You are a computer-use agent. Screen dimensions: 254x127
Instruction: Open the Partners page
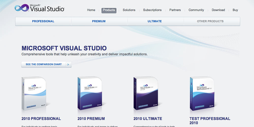[175, 10]
